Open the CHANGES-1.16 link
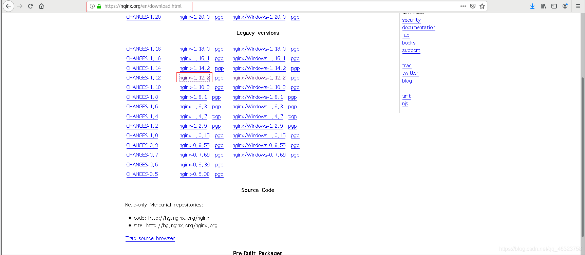 (x=144, y=58)
